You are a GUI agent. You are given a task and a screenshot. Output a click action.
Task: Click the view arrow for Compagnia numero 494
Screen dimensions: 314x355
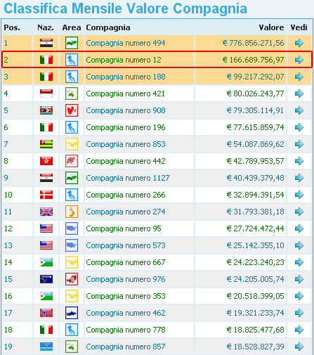(299, 43)
